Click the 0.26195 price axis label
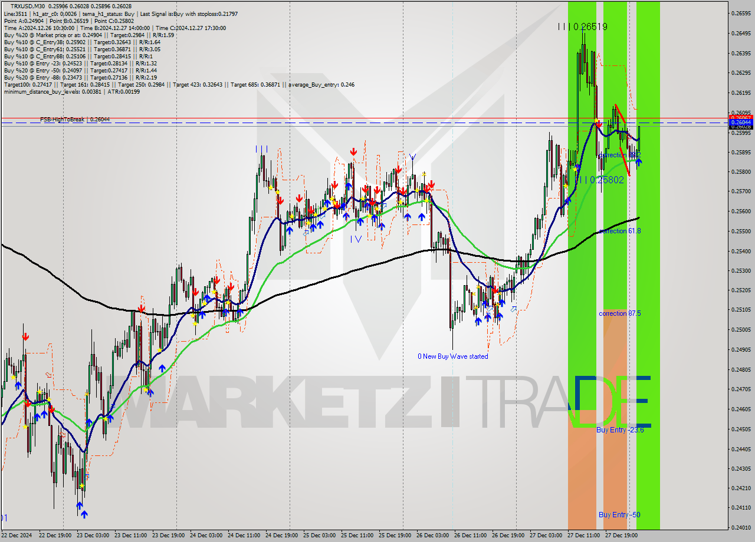The height and width of the screenshot is (542, 755). [x=740, y=93]
